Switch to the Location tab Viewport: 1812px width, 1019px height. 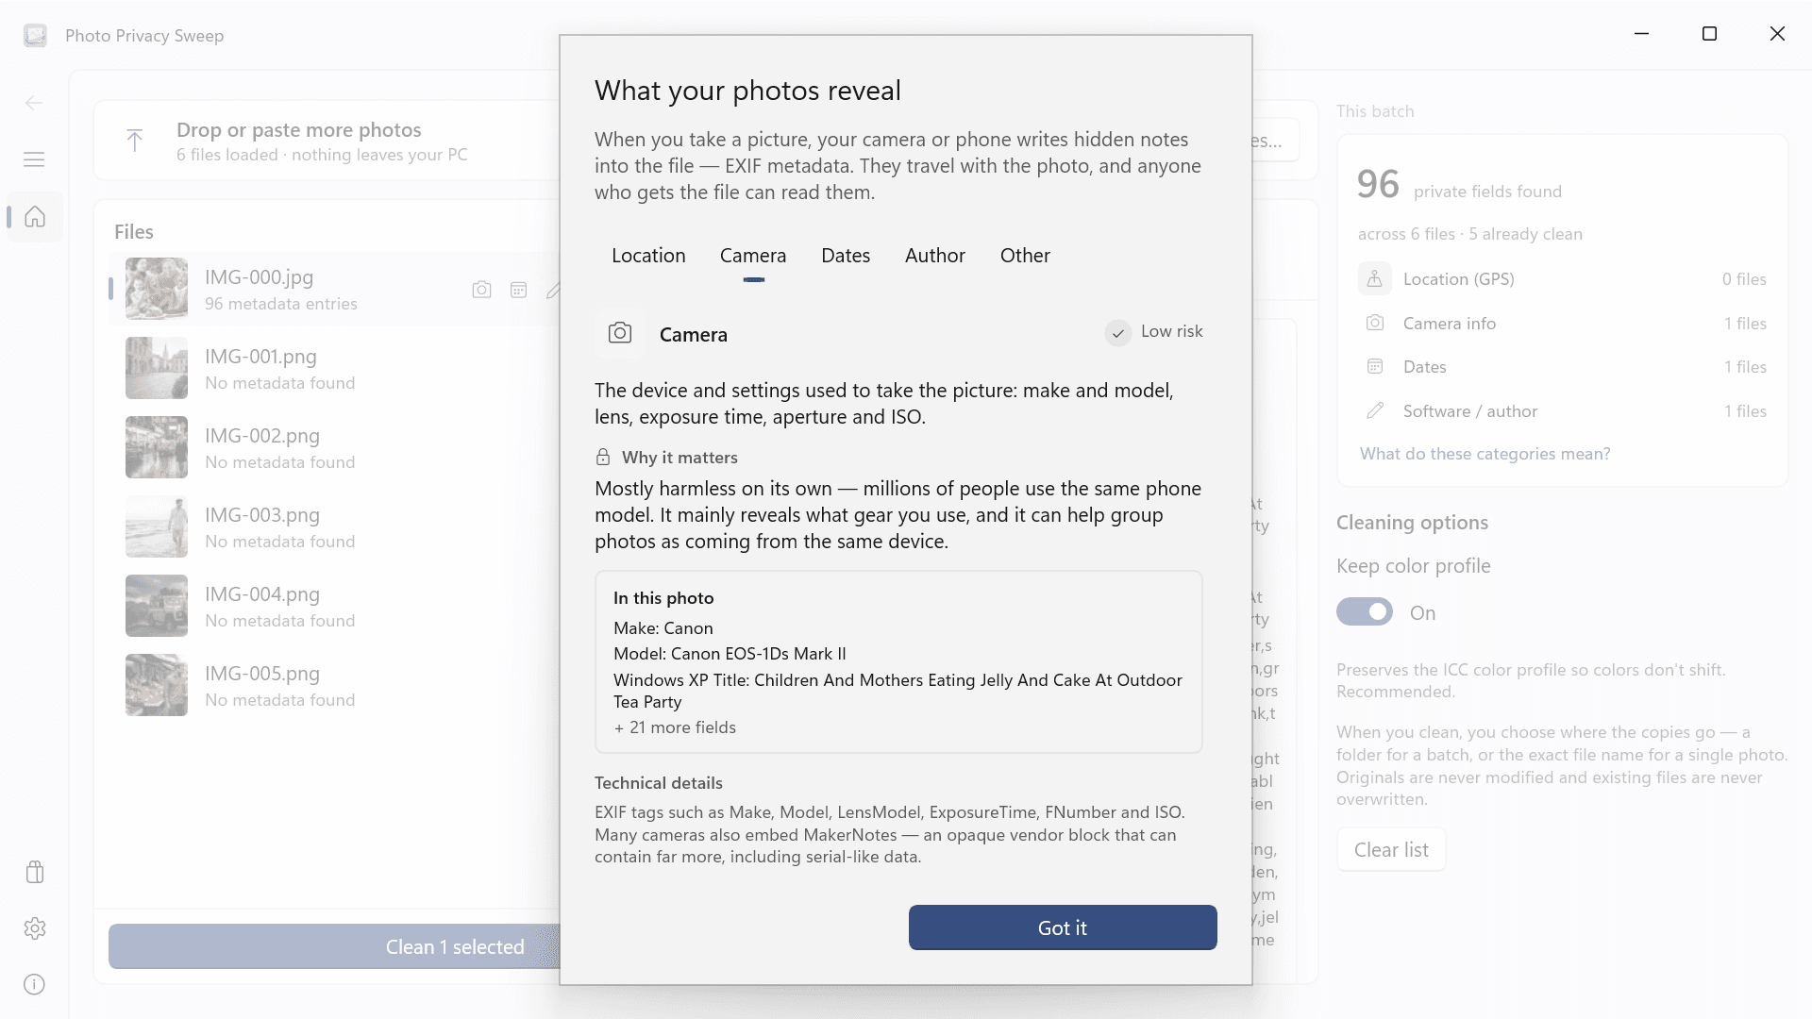(648, 256)
